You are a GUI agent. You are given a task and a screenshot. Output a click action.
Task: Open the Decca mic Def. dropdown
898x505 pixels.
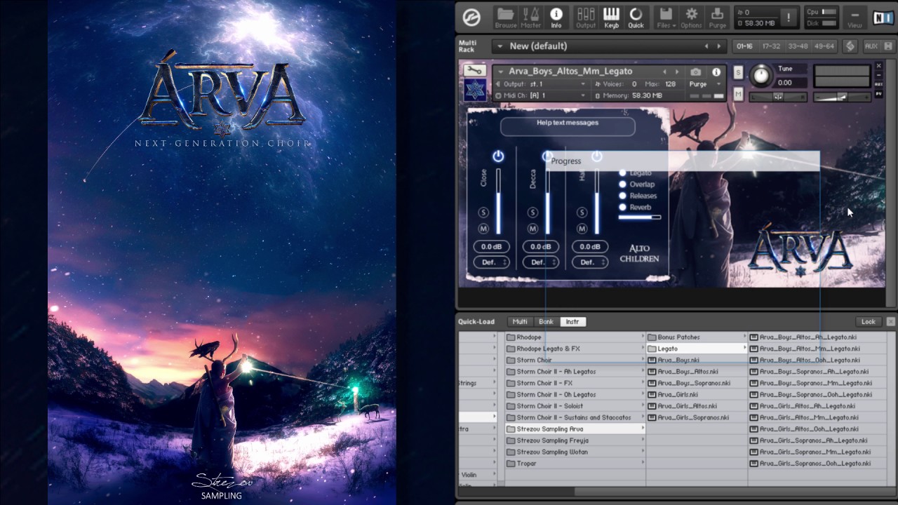pos(540,262)
